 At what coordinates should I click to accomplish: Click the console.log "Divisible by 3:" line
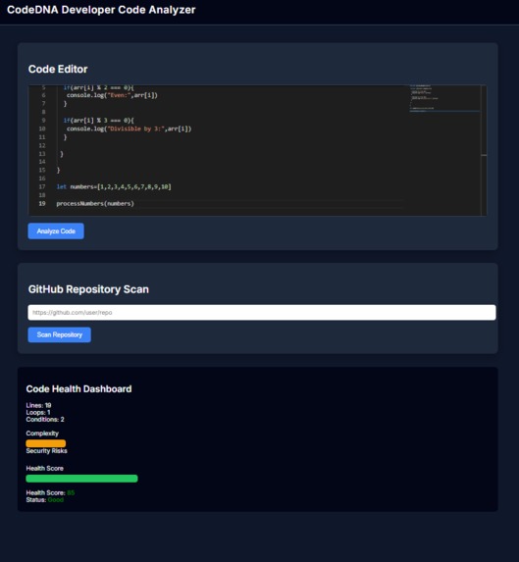[x=130, y=128]
